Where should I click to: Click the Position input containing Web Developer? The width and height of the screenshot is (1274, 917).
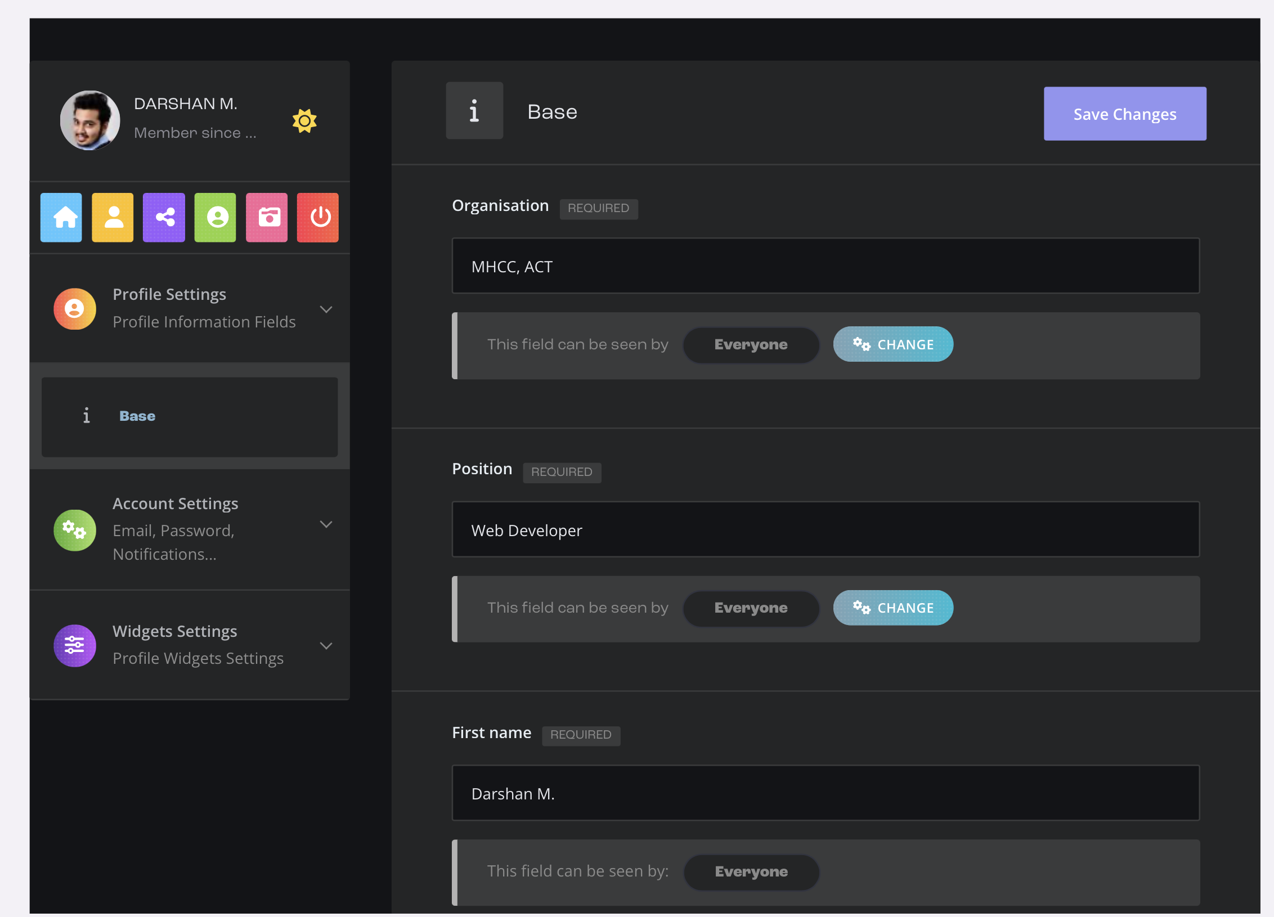click(x=826, y=529)
